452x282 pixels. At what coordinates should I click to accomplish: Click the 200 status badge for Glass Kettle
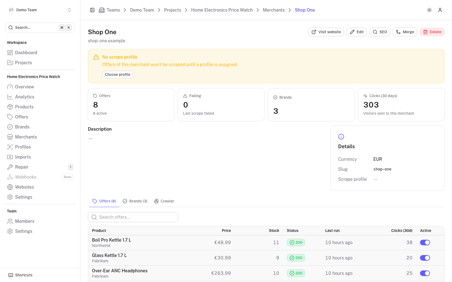coord(296,258)
